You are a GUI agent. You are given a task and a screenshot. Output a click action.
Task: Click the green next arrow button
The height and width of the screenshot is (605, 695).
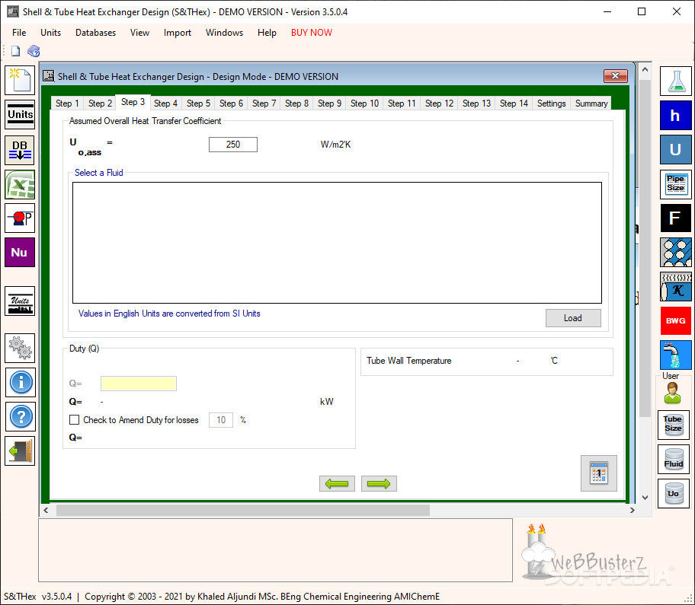pyautogui.click(x=379, y=483)
